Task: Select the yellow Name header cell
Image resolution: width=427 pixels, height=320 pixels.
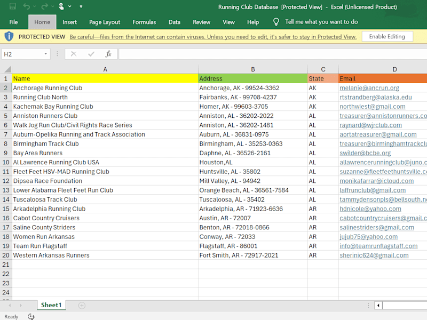Action: point(105,78)
